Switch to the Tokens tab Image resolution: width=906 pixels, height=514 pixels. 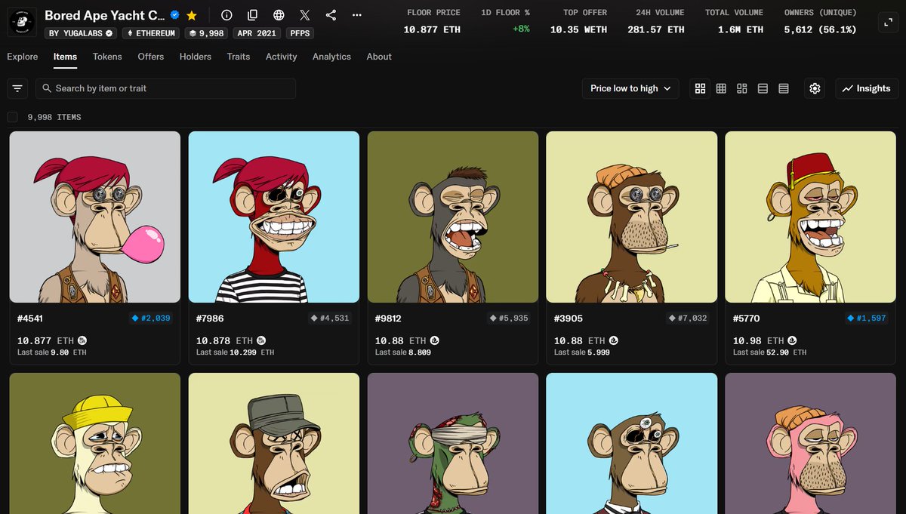click(x=107, y=57)
